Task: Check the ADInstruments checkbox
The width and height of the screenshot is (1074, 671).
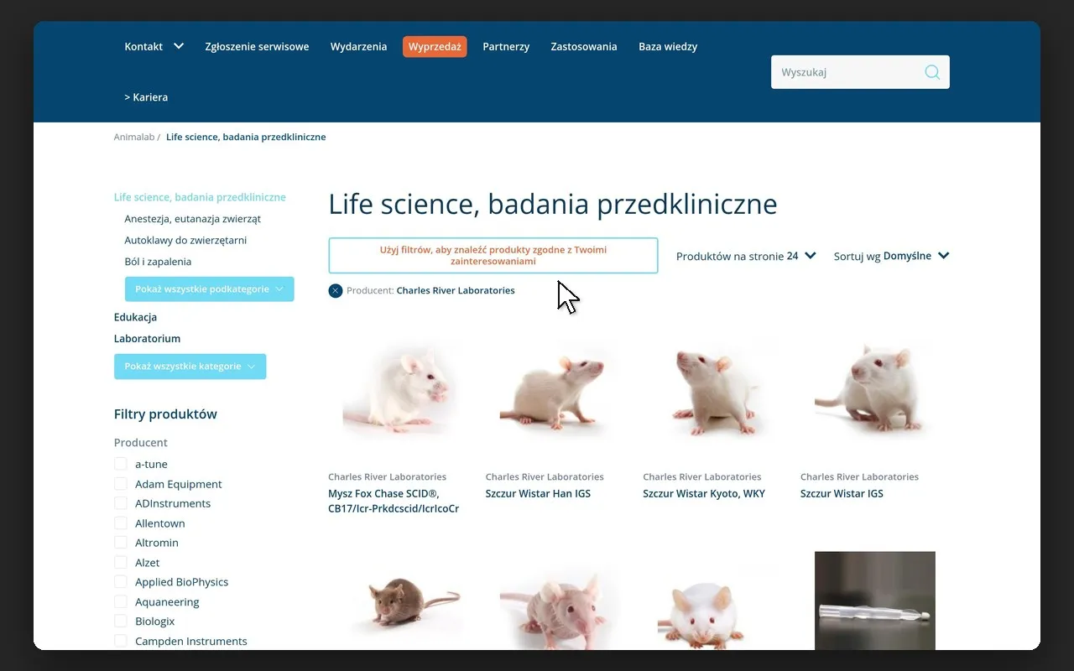Action: (x=121, y=503)
